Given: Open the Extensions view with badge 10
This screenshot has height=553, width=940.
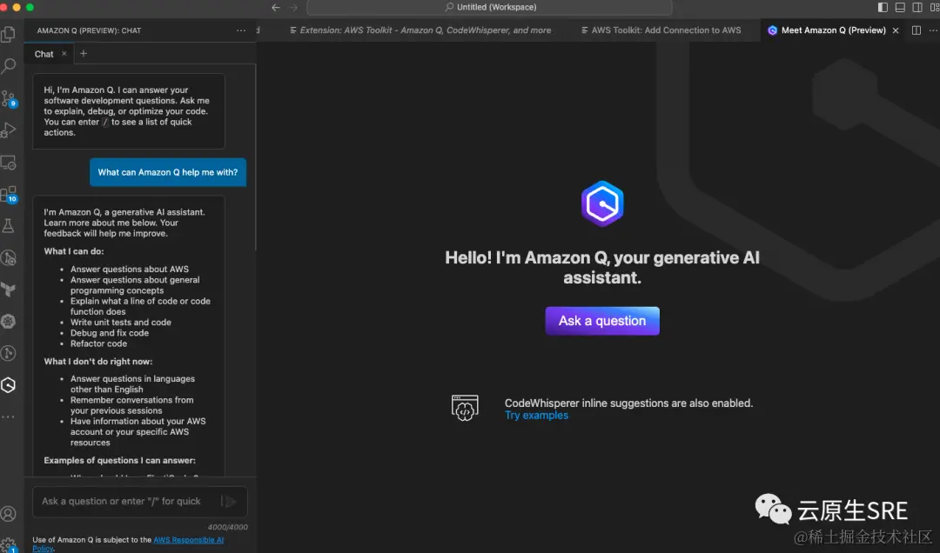Looking at the screenshot, I should pos(9,194).
